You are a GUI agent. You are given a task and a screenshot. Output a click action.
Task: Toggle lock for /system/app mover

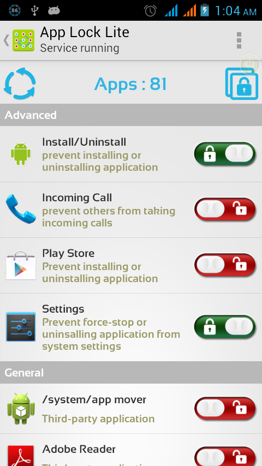[x=225, y=409]
